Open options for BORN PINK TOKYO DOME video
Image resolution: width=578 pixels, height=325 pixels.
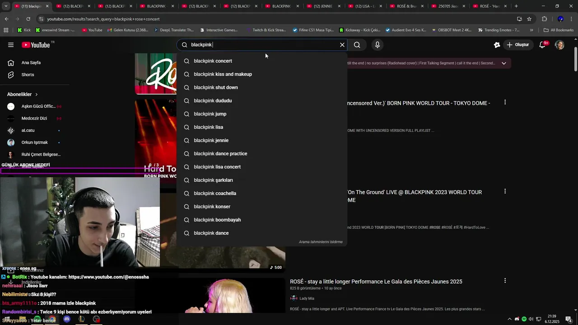click(x=505, y=102)
